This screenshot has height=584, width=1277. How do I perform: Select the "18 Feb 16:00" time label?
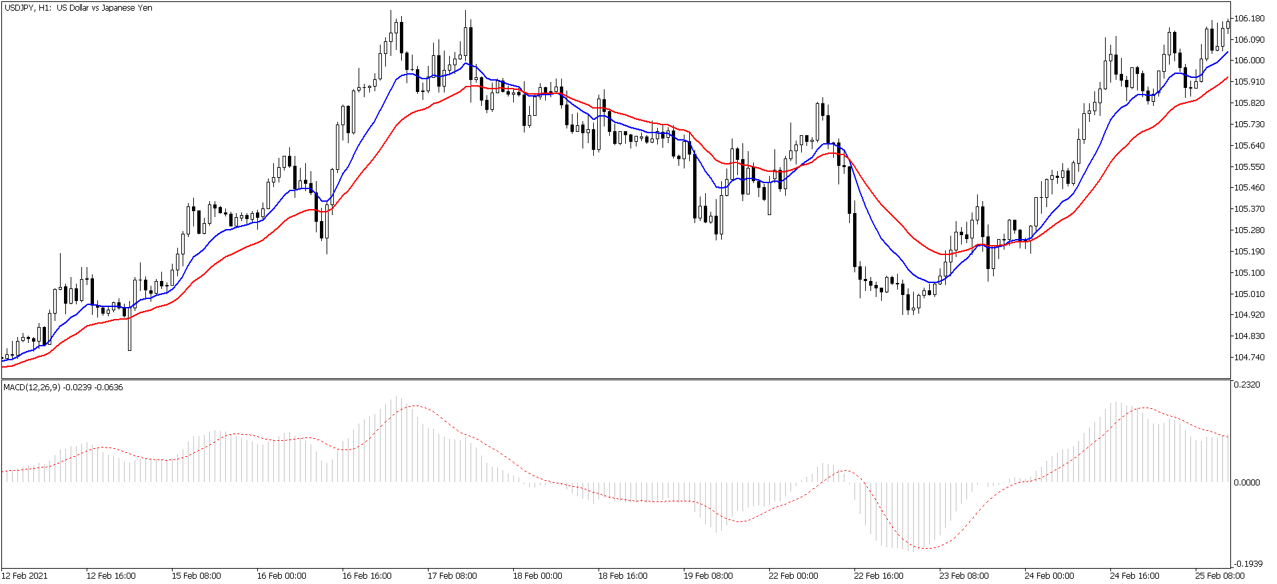[x=623, y=576]
